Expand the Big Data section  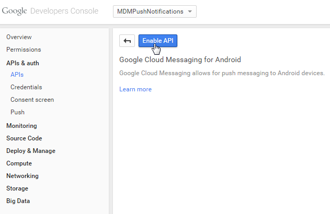coord(18,201)
